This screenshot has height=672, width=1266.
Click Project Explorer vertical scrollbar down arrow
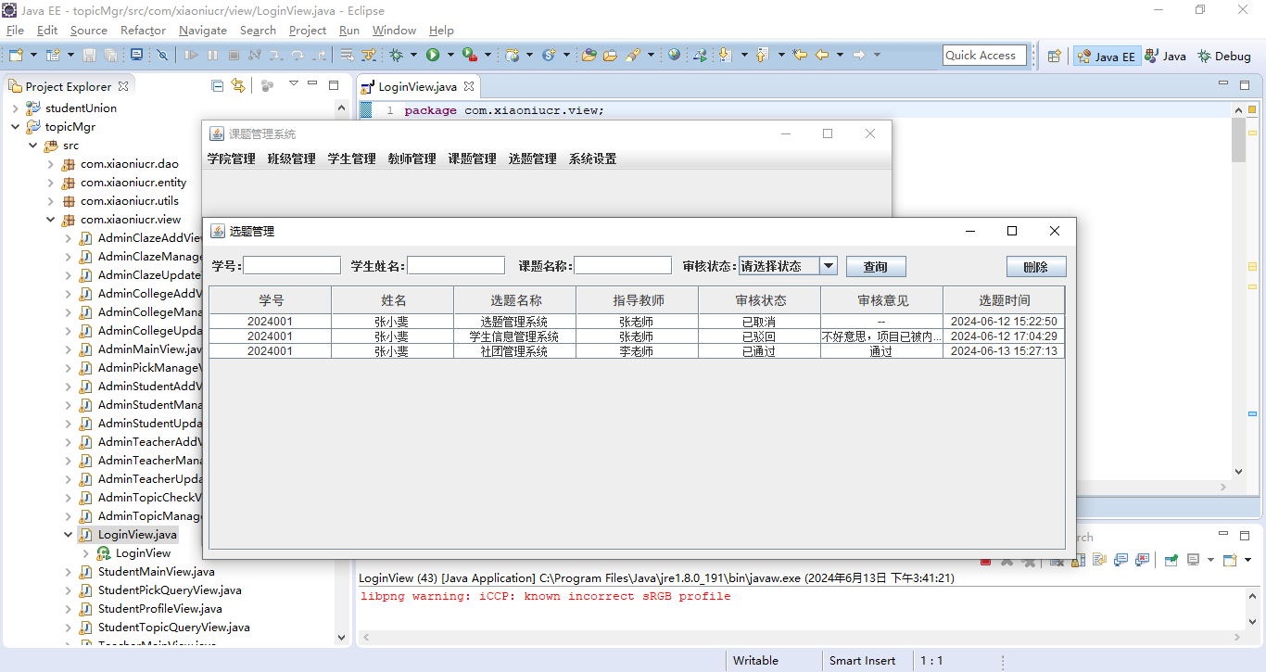tap(342, 638)
